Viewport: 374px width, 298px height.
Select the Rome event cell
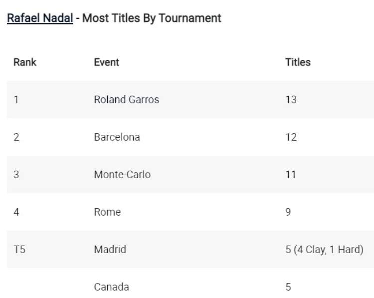[x=107, y=212]
